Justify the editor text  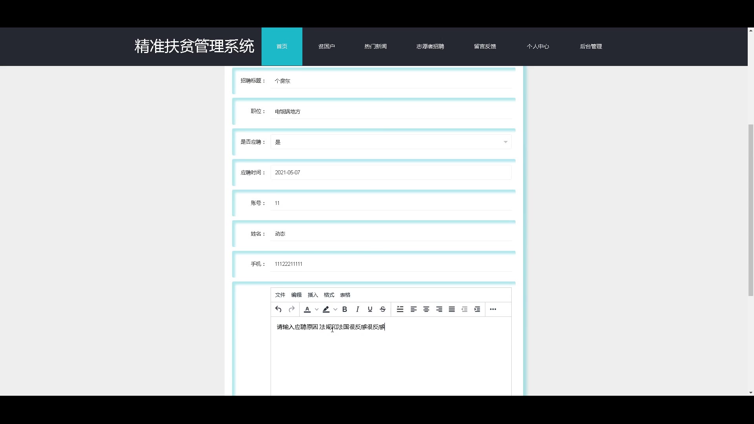[452, 309]
